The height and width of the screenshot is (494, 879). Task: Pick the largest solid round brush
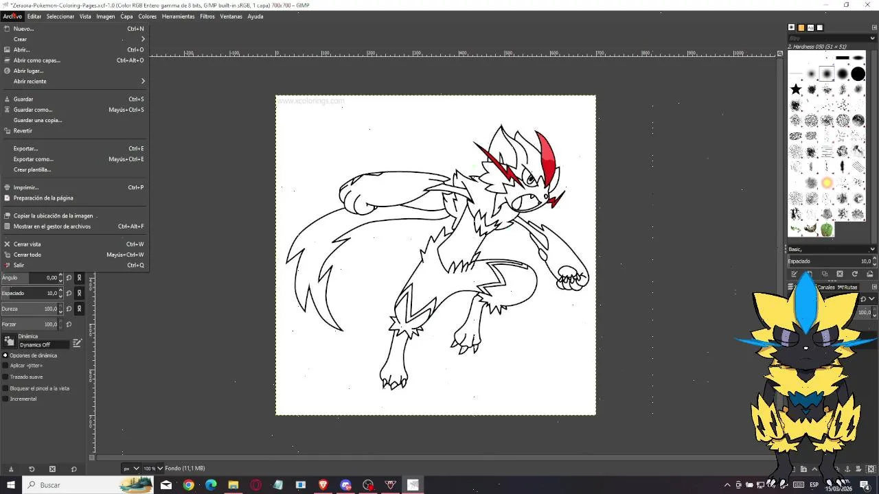point(858,74)
